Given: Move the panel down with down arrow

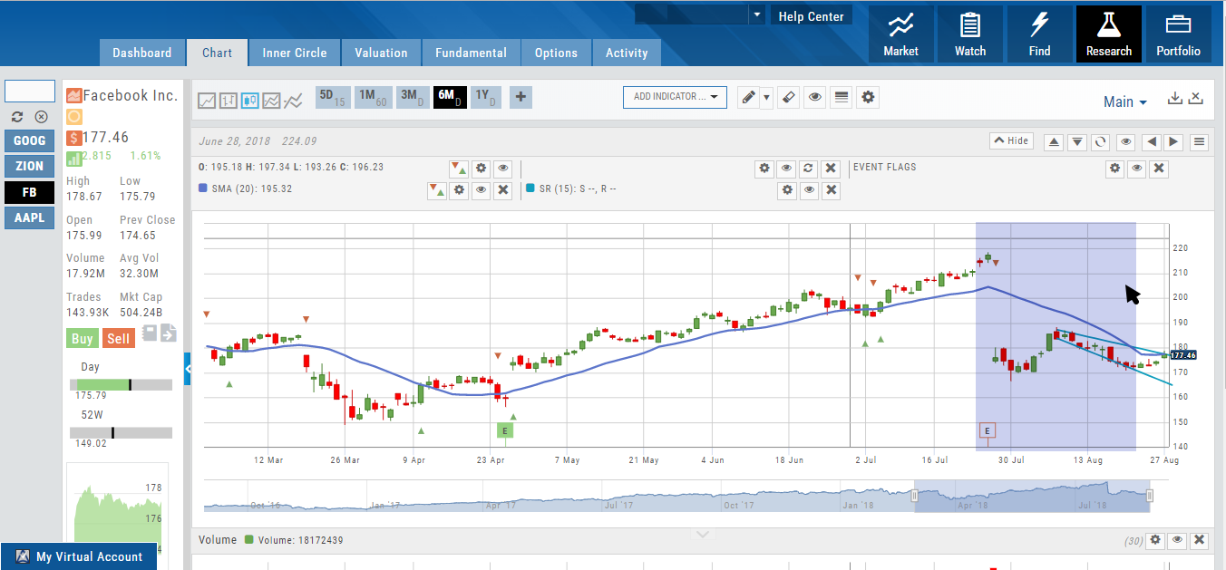Looking at the screenshot, I should coord(1076,142).
